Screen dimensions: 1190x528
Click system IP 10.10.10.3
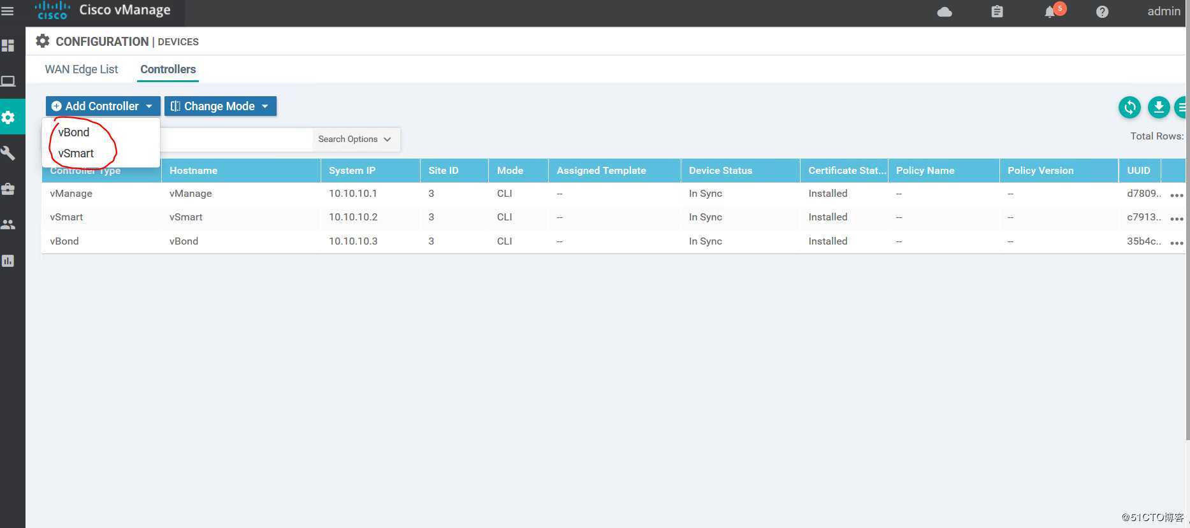(x=353, y=241)
